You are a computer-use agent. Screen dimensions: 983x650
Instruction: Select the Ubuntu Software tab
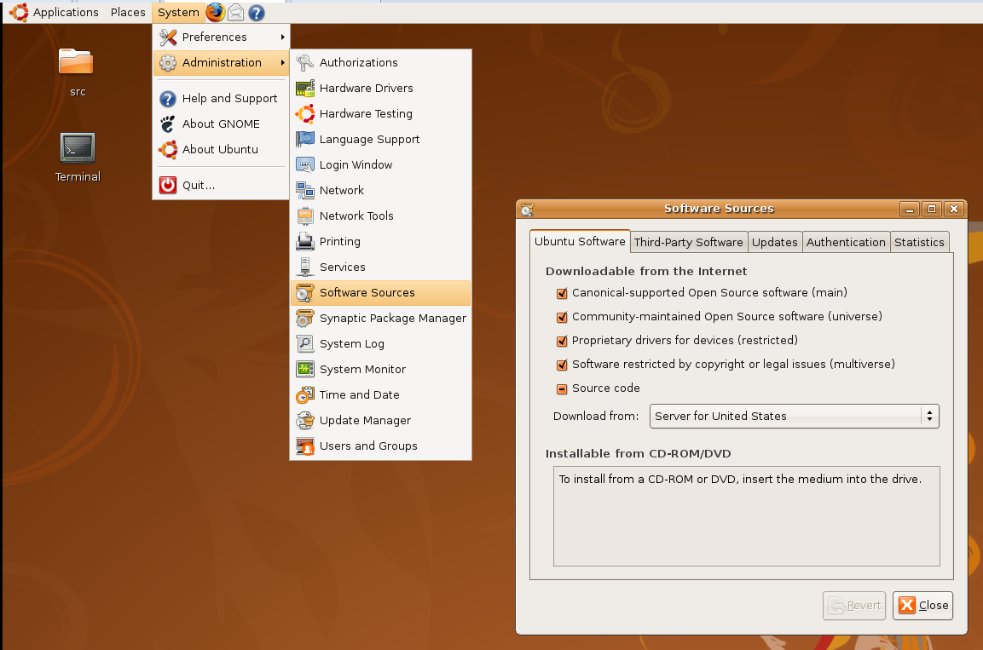580,241
